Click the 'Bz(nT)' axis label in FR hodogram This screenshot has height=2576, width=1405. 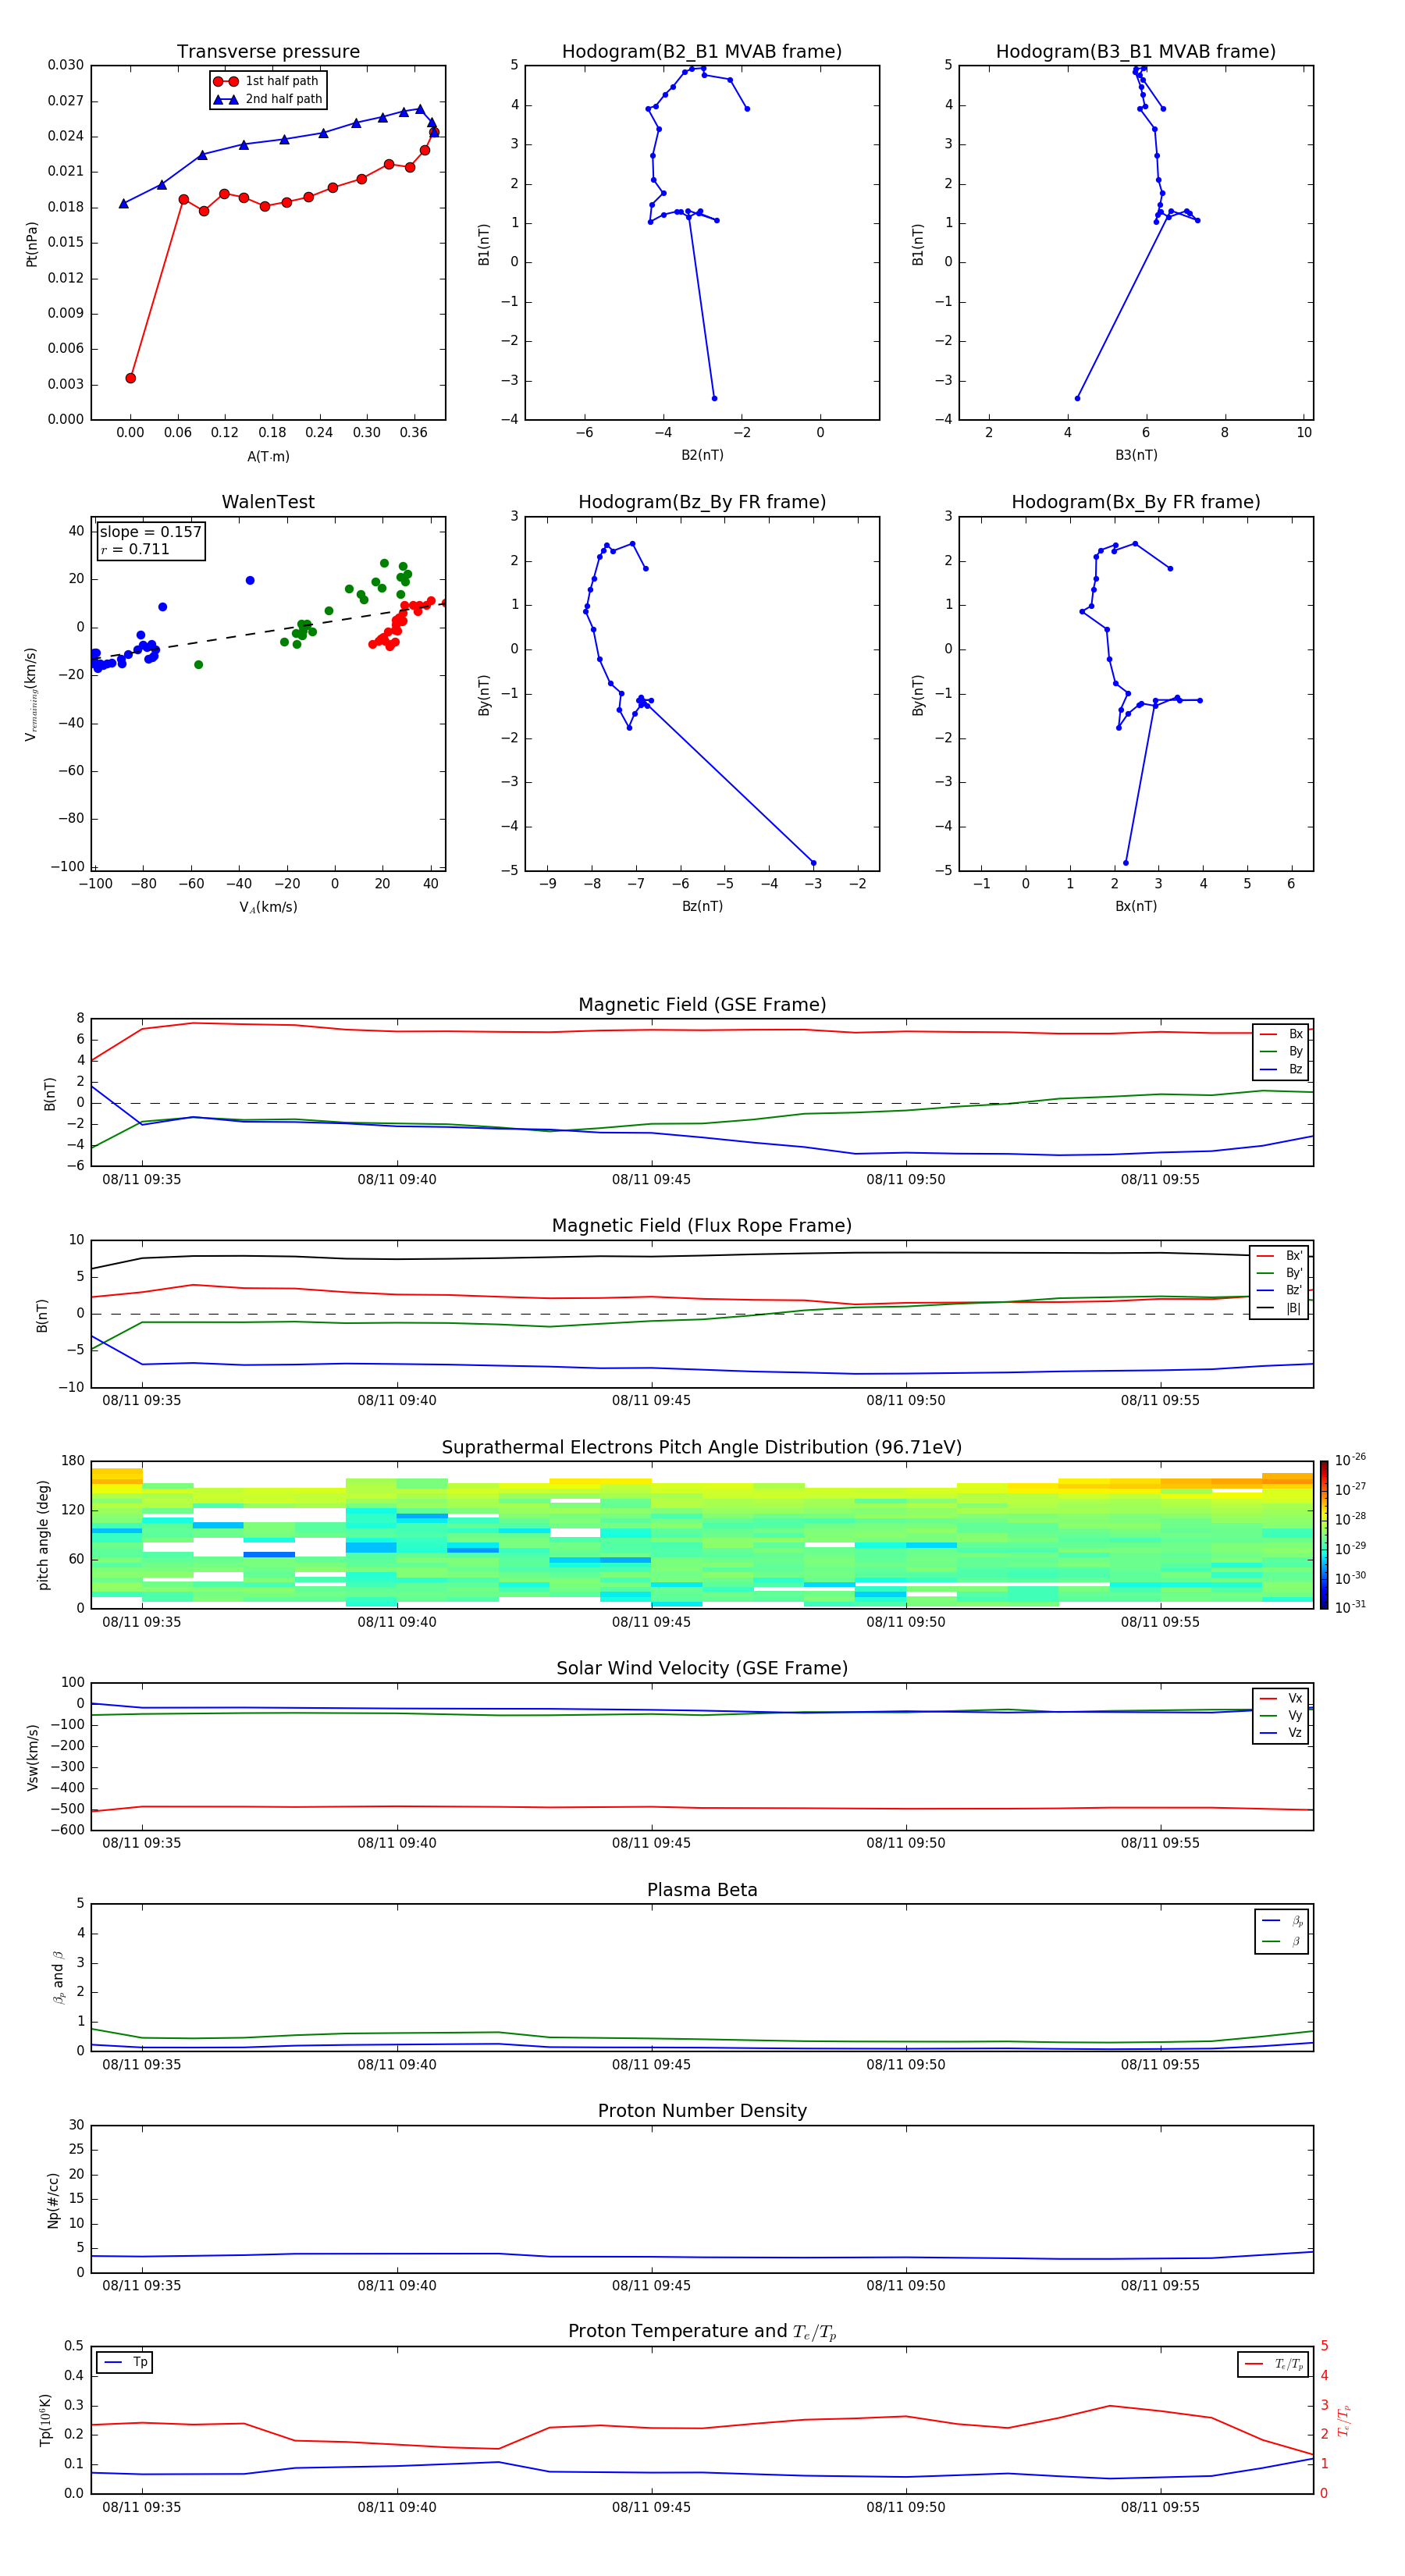coord(702,906)
